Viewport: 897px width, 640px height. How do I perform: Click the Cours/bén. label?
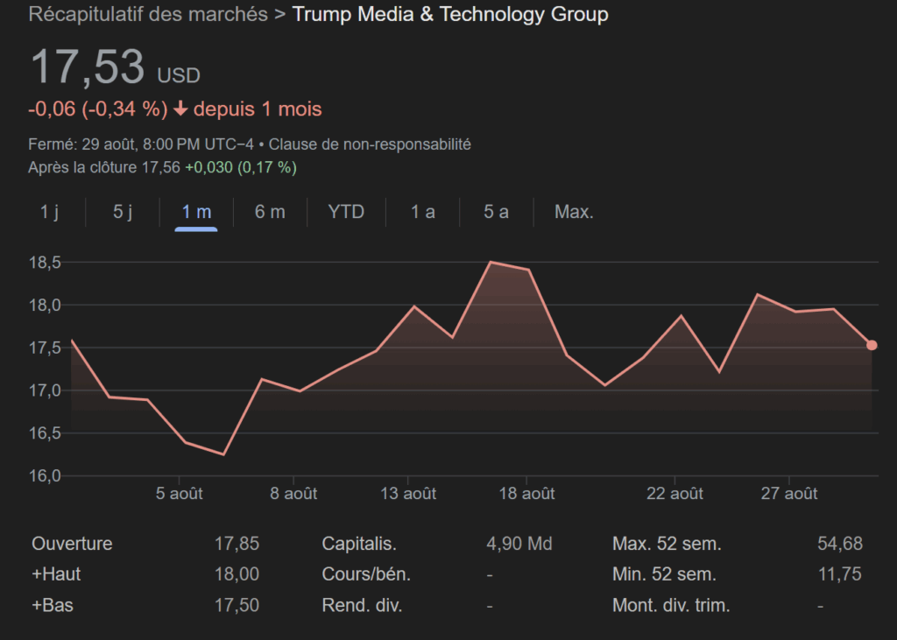click(366, 574)
